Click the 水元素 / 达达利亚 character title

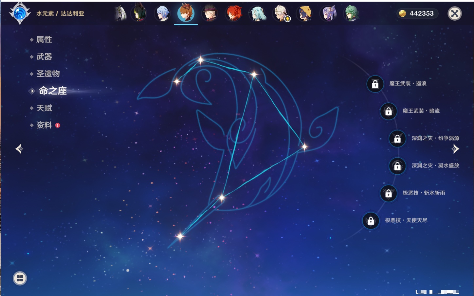tap(60, 13)
